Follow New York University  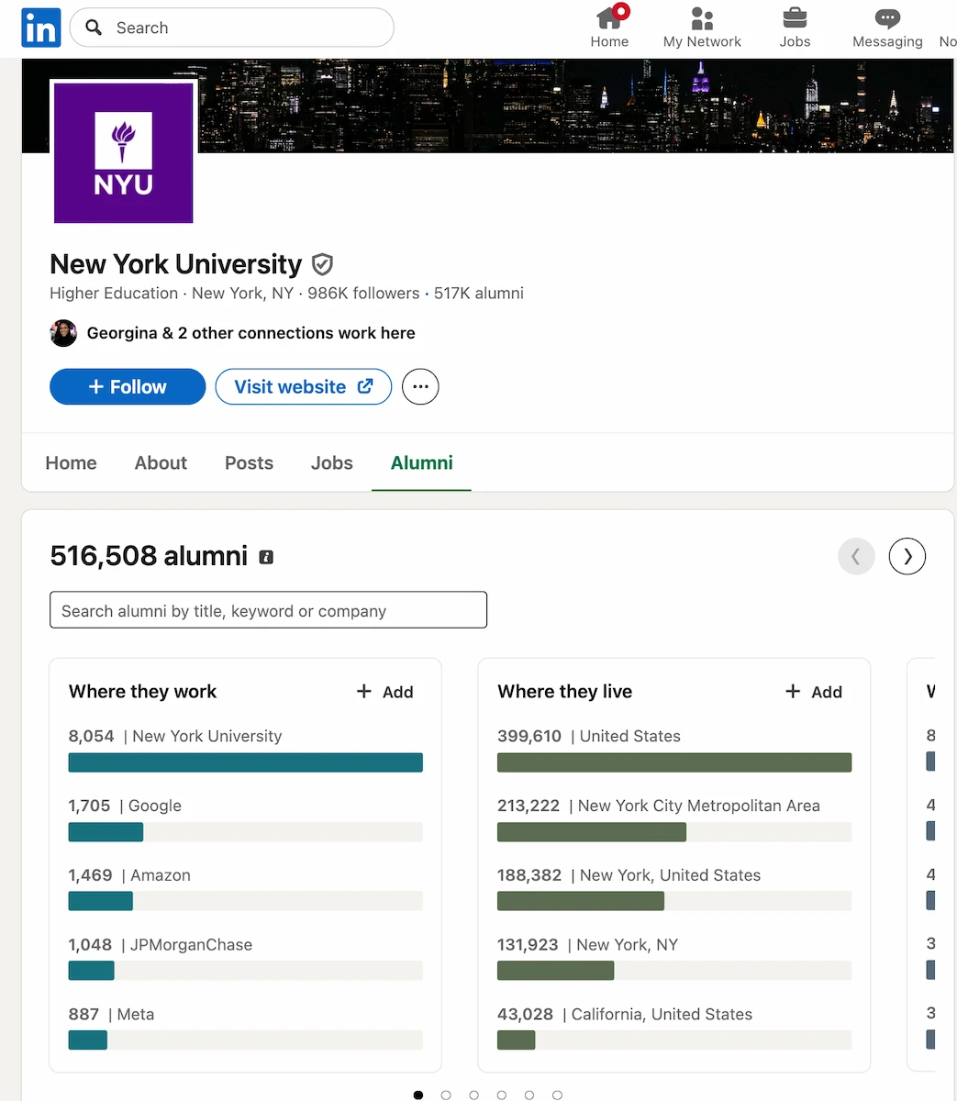click(x=127, y=386)
